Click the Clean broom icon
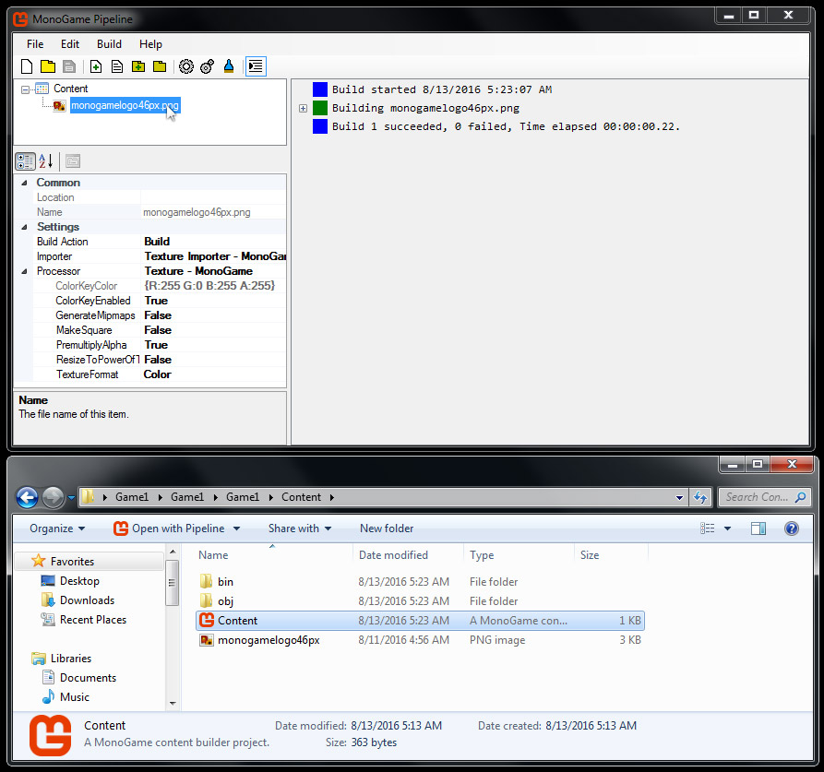Screen dimensions: 824x772 pos(229,66)
